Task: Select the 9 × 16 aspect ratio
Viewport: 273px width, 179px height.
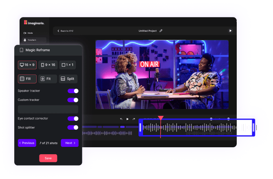Action: (x=48, y=65)
